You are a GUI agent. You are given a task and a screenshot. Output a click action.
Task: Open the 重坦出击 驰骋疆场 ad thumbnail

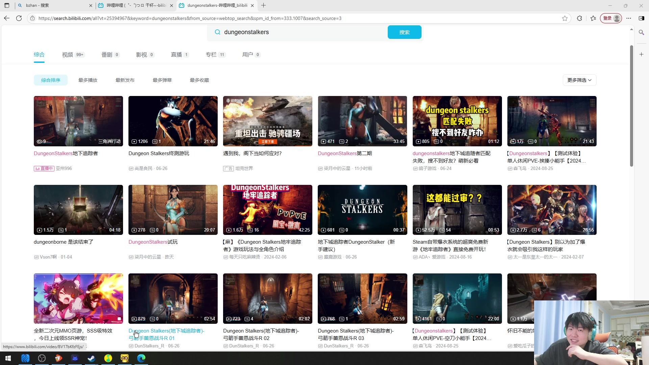click(x=268, y=121)
